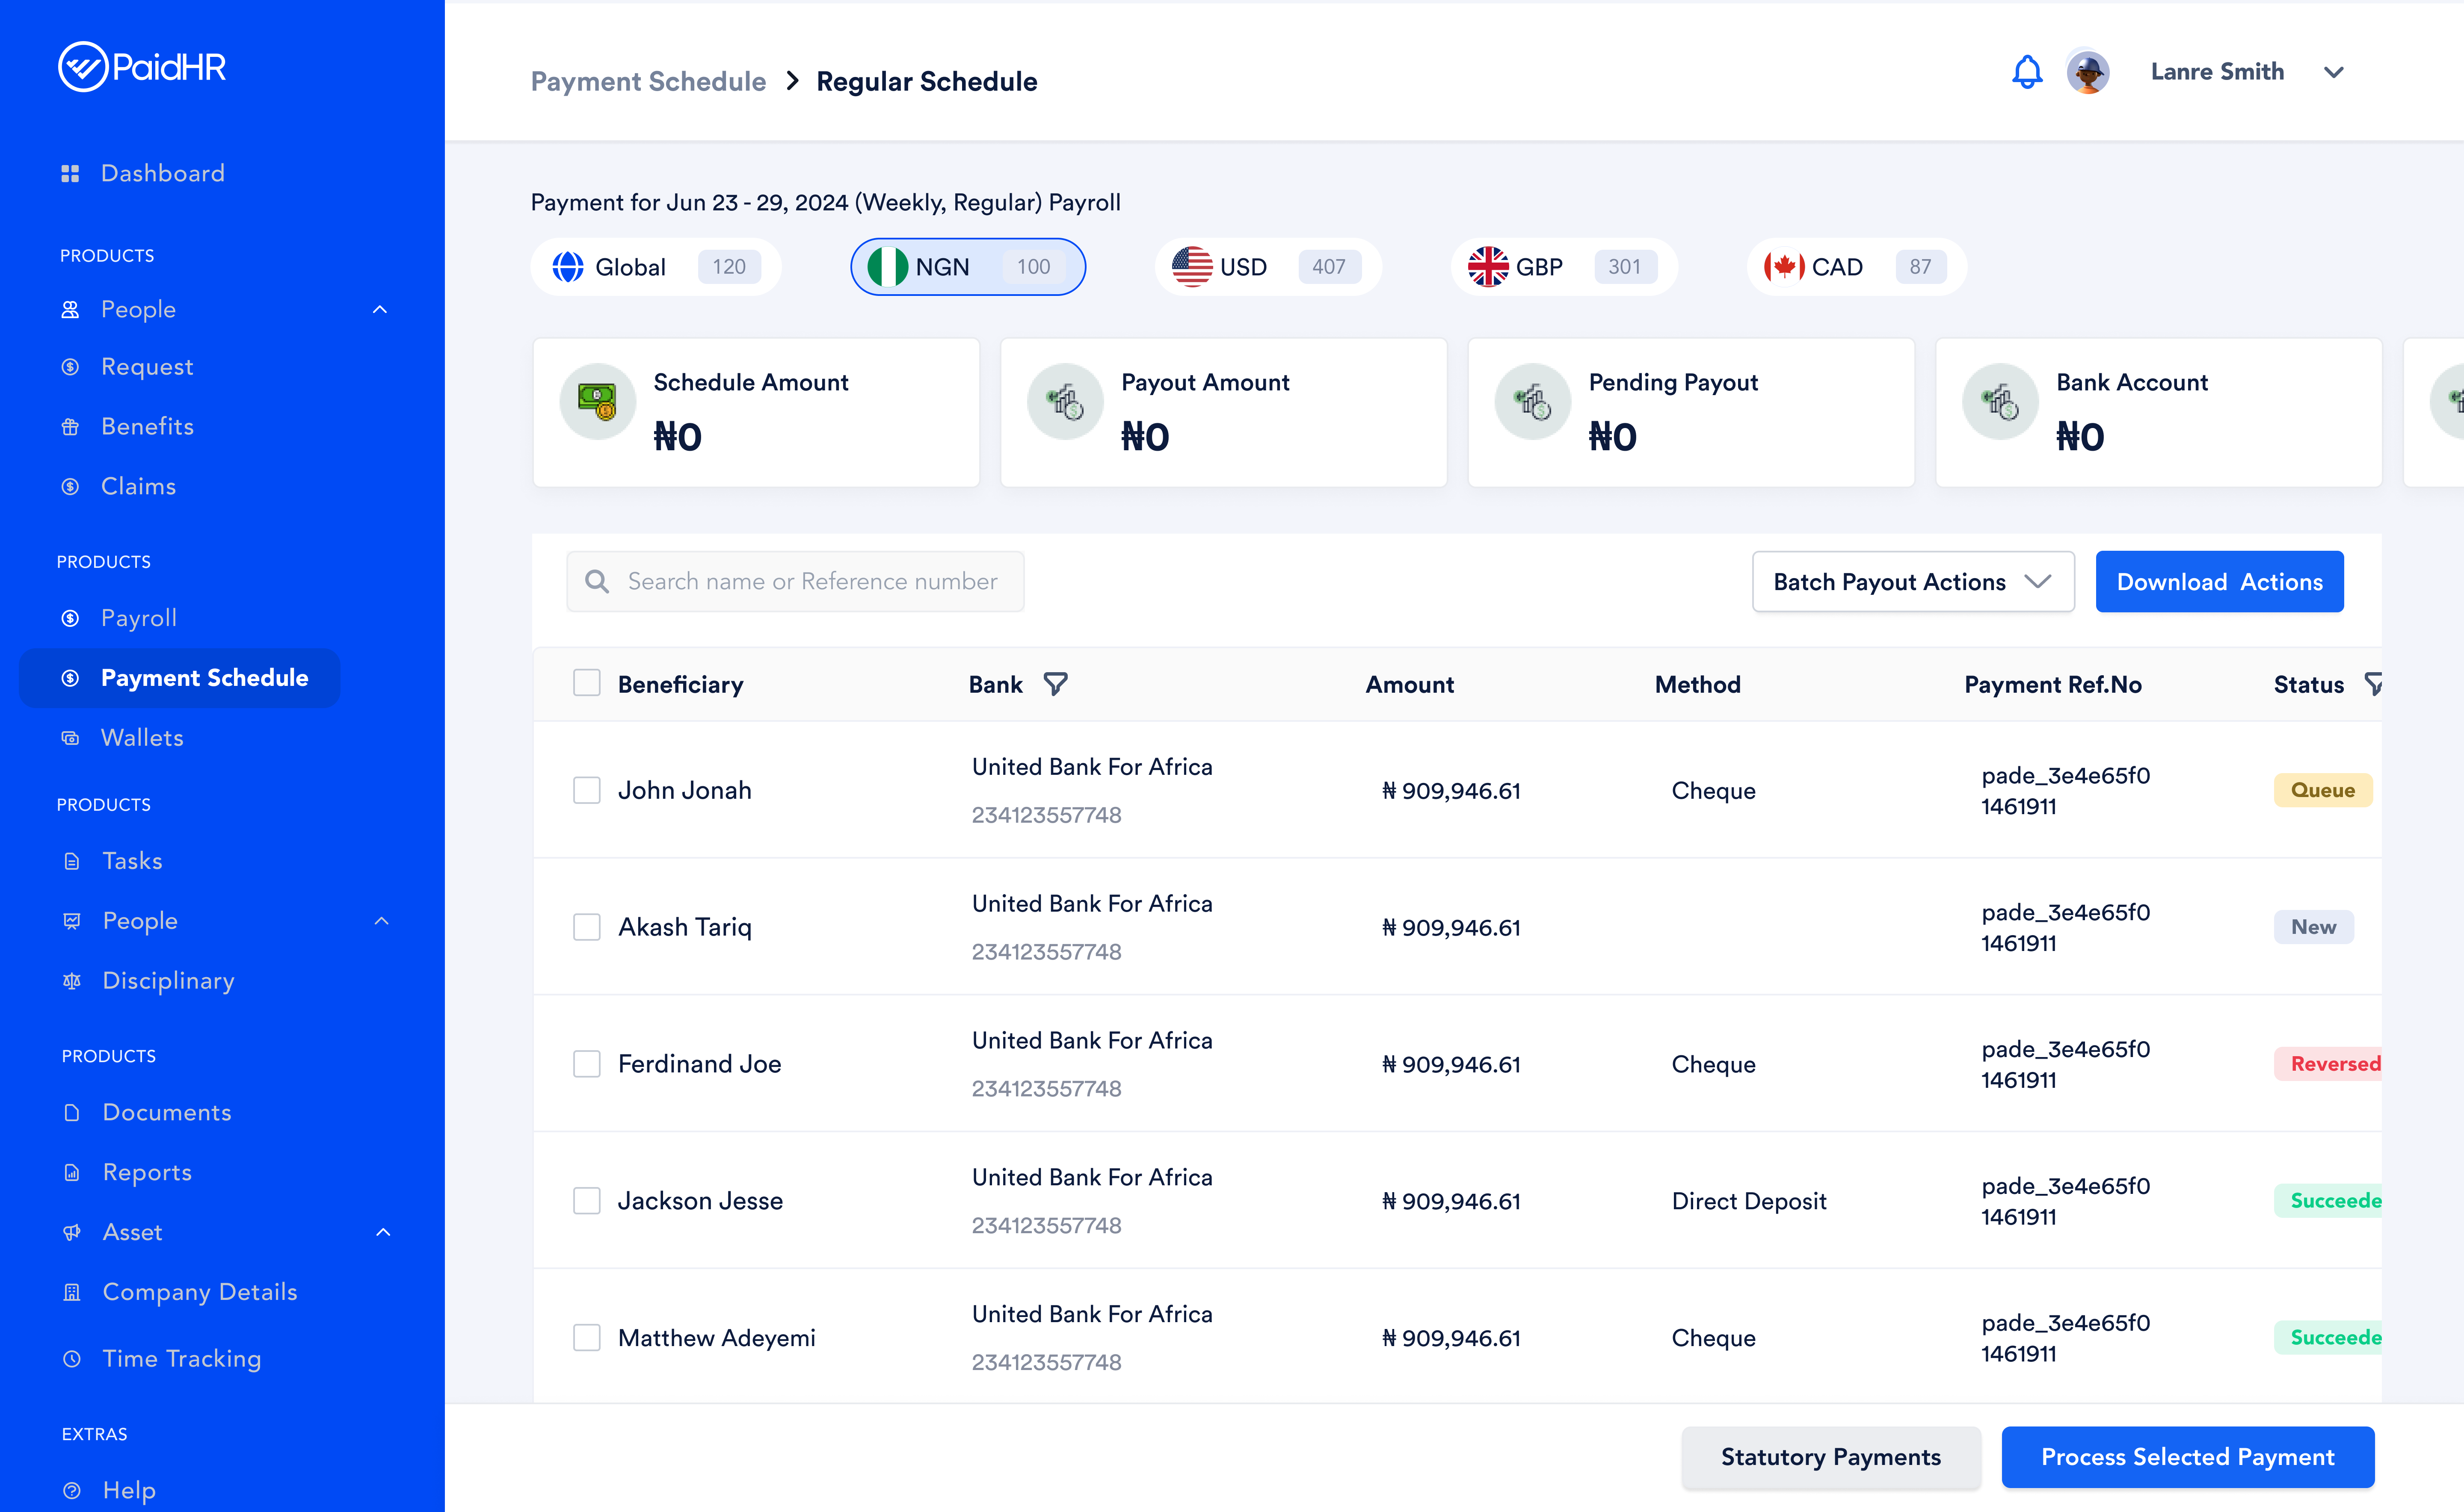Click the Wallets icon in sidebar

[70, 738]
